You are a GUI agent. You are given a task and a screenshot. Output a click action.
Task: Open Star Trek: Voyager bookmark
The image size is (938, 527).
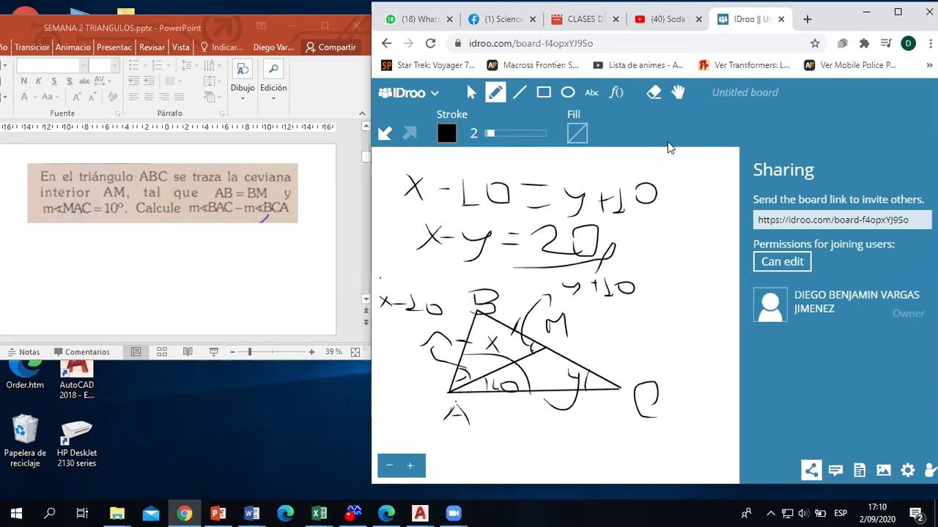click(x=429, y=65)
